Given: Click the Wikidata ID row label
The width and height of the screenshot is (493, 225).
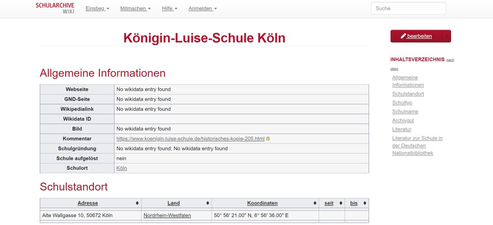Looking at the screenshot, I should point(77,119).
